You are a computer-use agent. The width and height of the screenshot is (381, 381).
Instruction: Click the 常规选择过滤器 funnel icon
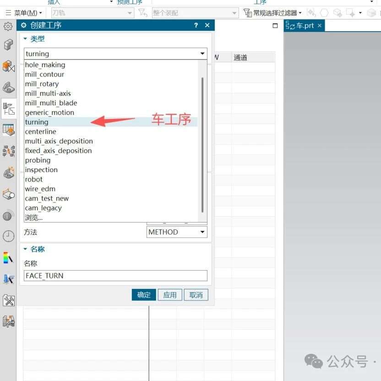click(248, 13)
